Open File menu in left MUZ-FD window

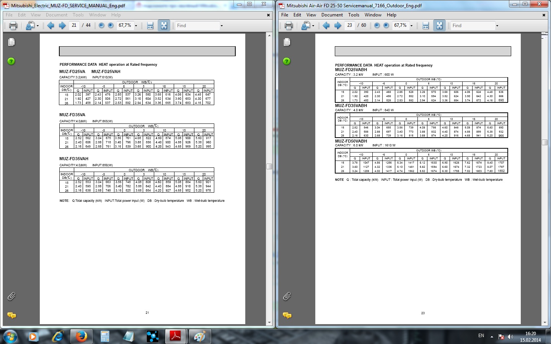[x=9, y=15]
